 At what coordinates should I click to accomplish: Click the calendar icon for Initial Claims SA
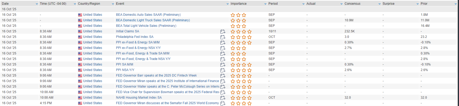pos(223,32)
